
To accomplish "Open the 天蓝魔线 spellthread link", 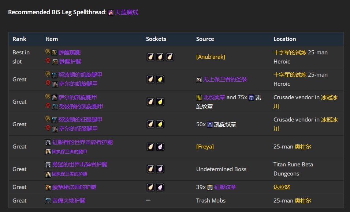I will point(127,12).
